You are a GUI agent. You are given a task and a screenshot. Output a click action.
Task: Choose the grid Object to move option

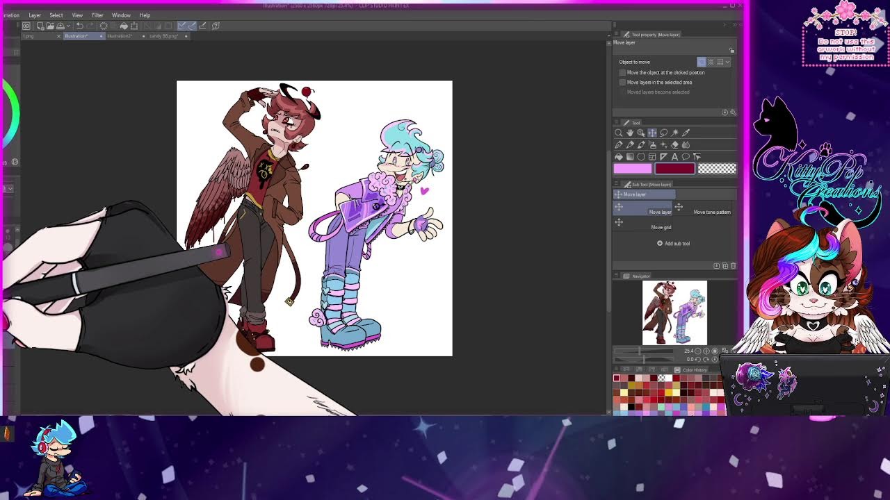pos(720,62)
